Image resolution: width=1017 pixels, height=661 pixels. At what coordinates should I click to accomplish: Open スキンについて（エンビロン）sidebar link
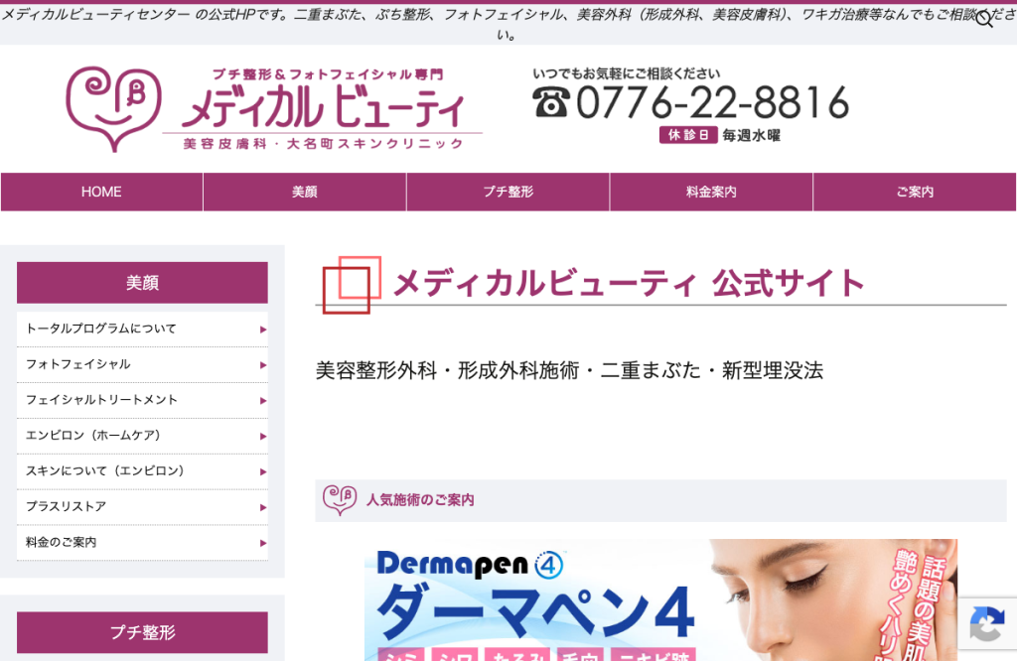[x=142, y=471]
